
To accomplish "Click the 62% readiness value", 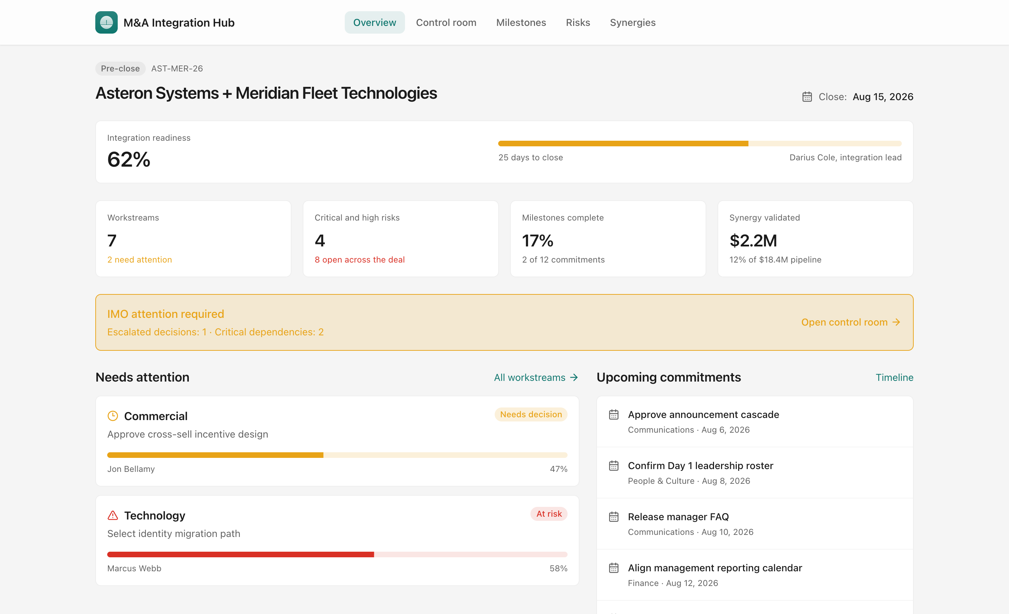I will coord(129,160).
